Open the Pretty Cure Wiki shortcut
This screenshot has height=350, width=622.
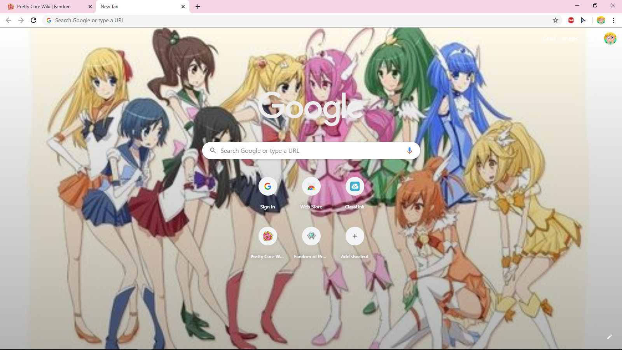pyautogui.click(x=267, y=243)
